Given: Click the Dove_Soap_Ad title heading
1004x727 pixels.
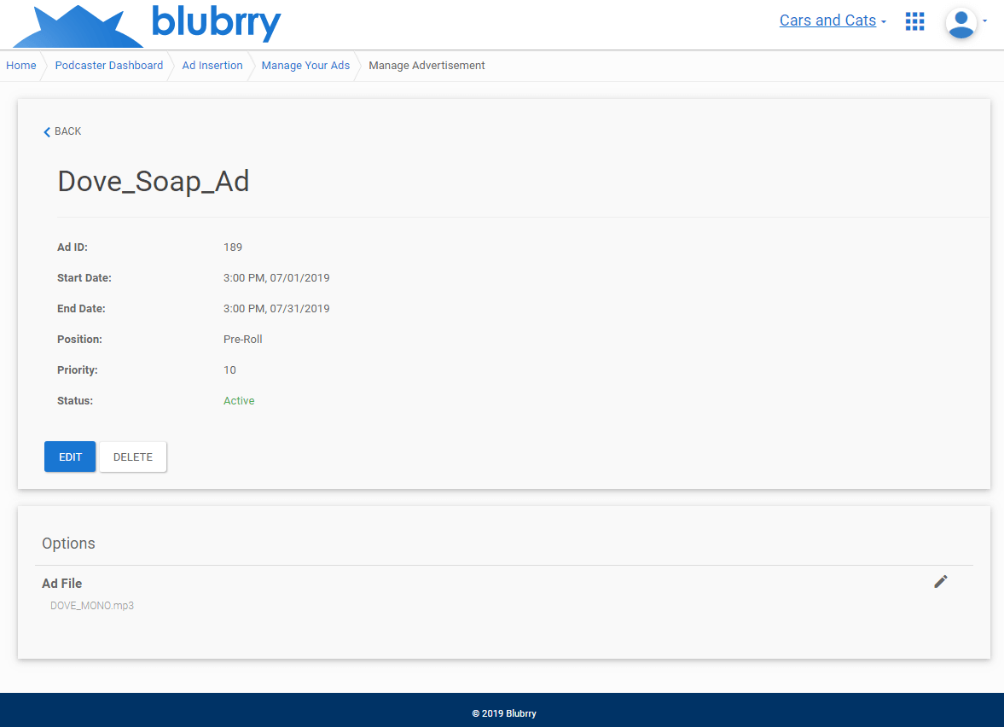Looking at the screenshot, I should (154, 181).
